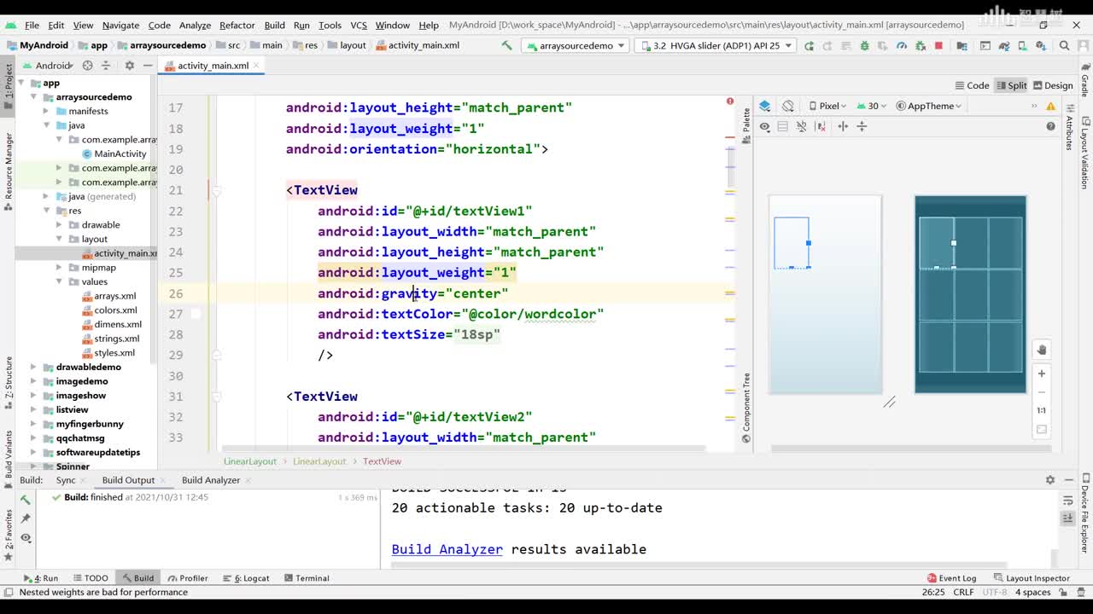Open the Layout Inspector
The height and width of the screenshot is (614, 1093).
[1031, 578]
